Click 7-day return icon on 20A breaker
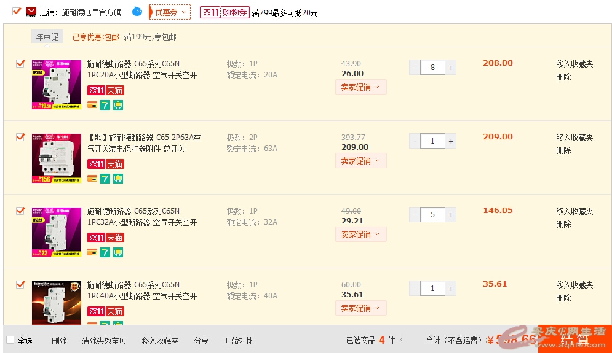The height and width of the screenshot is (353, 612). [x=105, y=105]
